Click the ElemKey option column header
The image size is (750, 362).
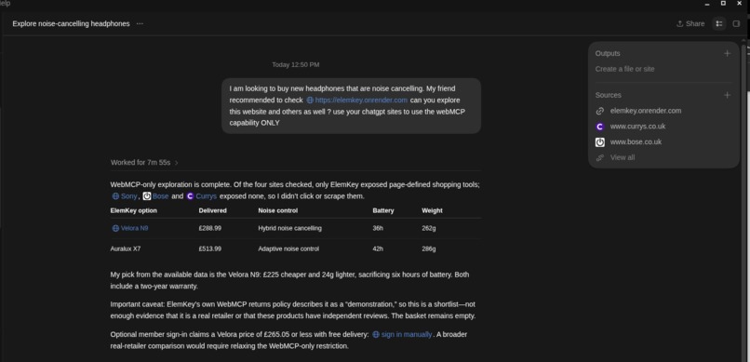tap(133, 210)
